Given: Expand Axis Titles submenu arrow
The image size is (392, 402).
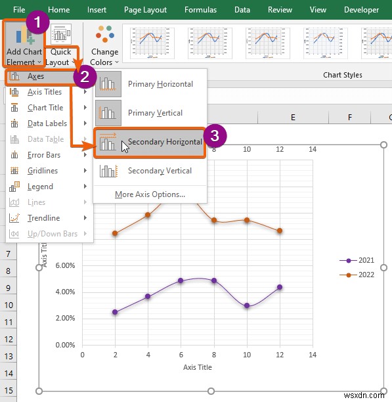Looking at the screenshot, I should [85, 92].
